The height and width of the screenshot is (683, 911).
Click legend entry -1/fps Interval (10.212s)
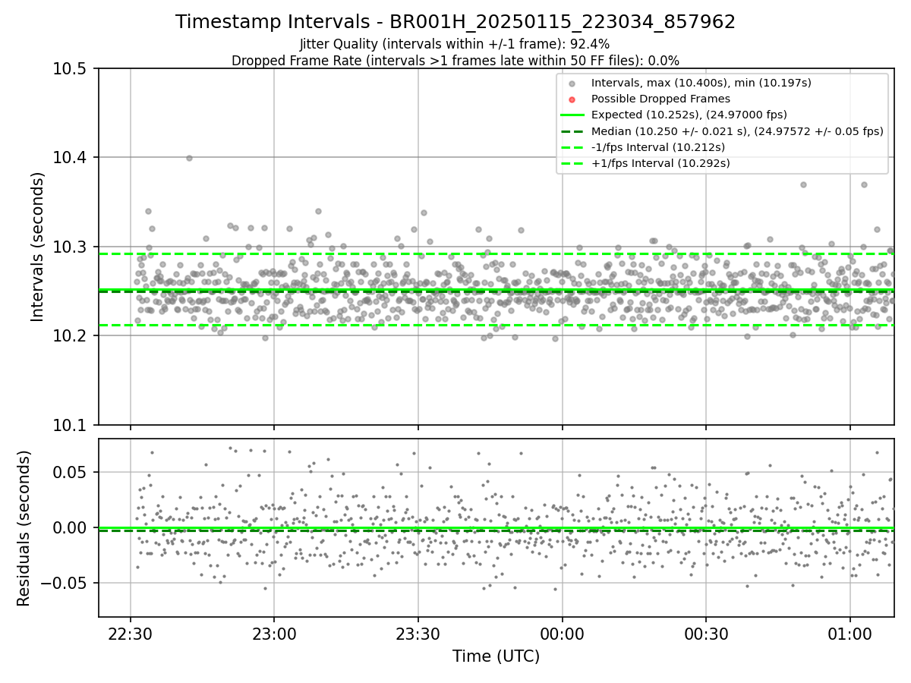(658, 147)
